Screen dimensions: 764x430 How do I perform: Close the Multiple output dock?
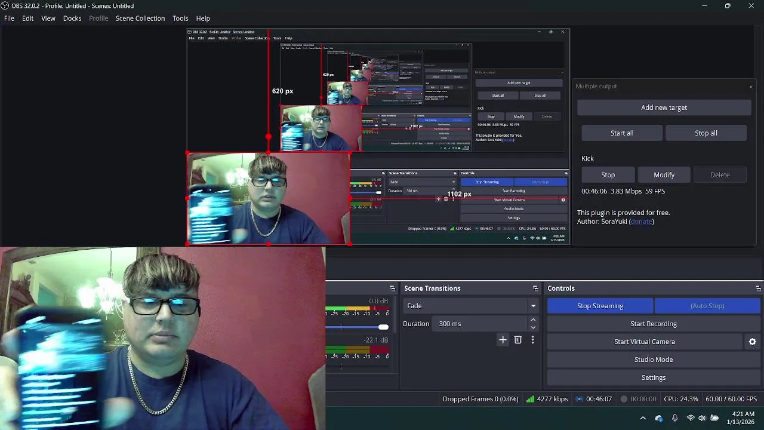751,87
